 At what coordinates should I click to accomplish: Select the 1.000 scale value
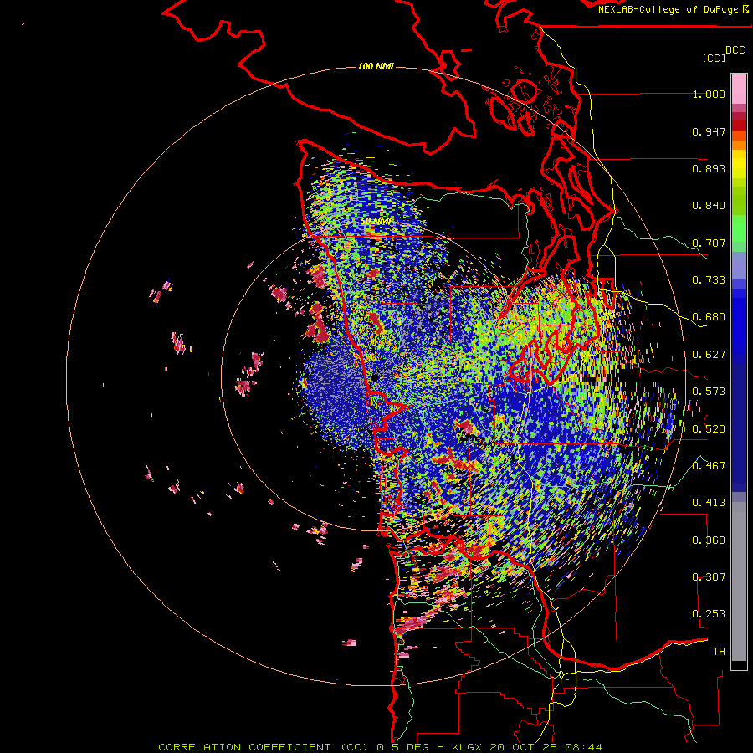click(x=709, y=94)
